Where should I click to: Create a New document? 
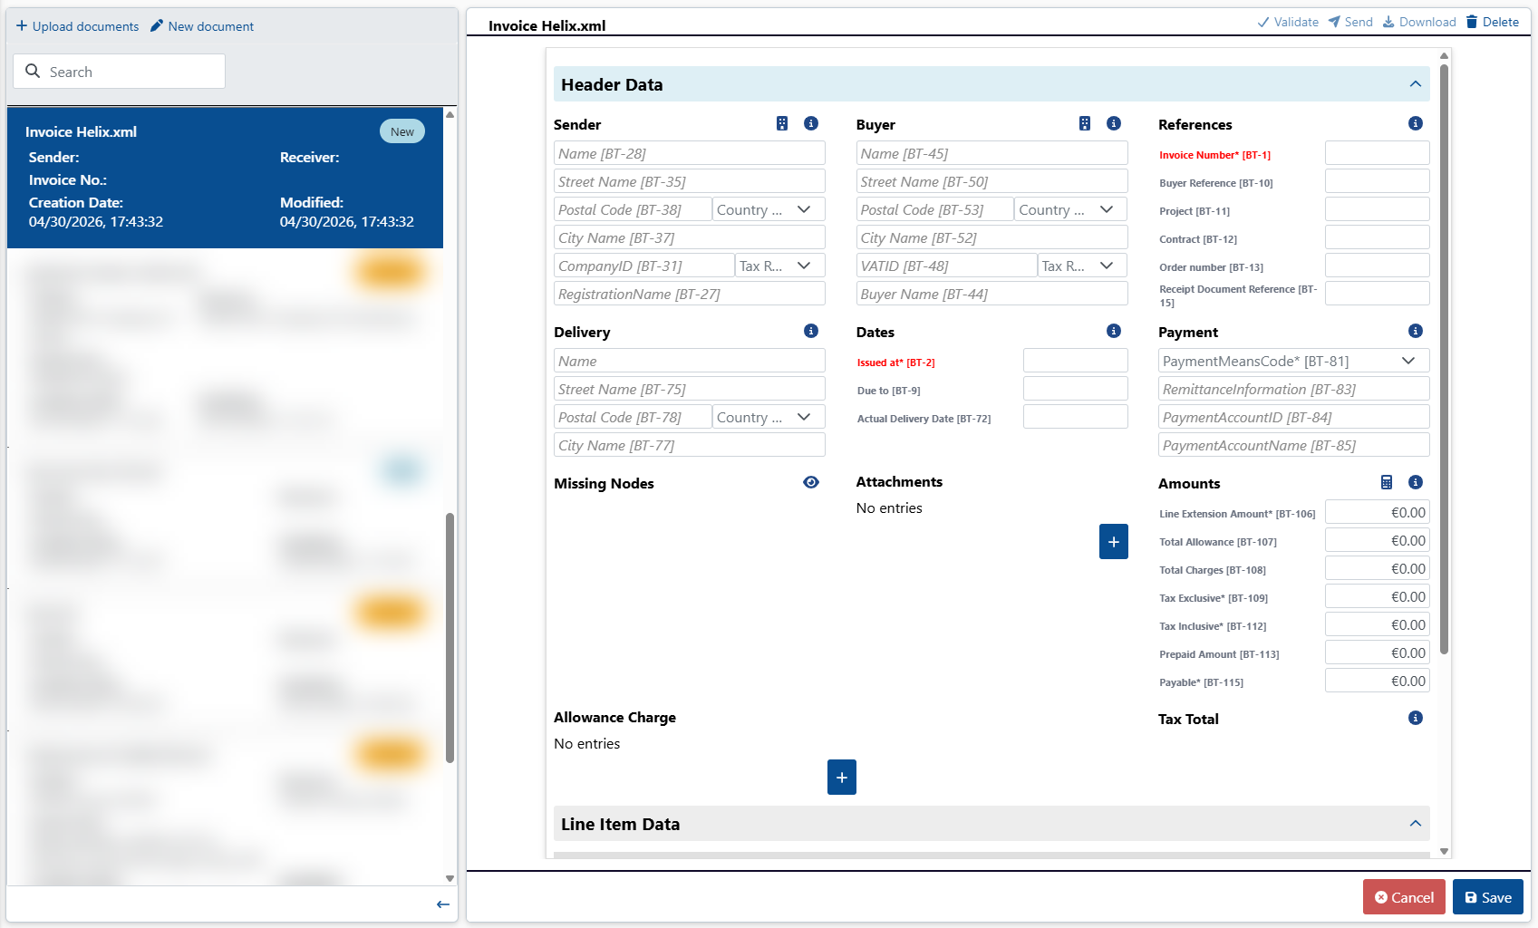click(202, 26)
